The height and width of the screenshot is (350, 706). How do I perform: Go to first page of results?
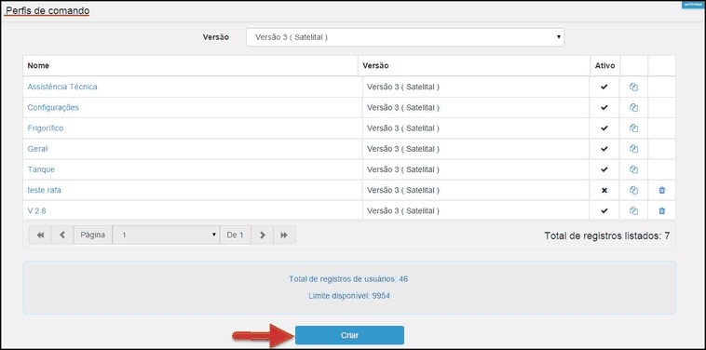(41, 235)
